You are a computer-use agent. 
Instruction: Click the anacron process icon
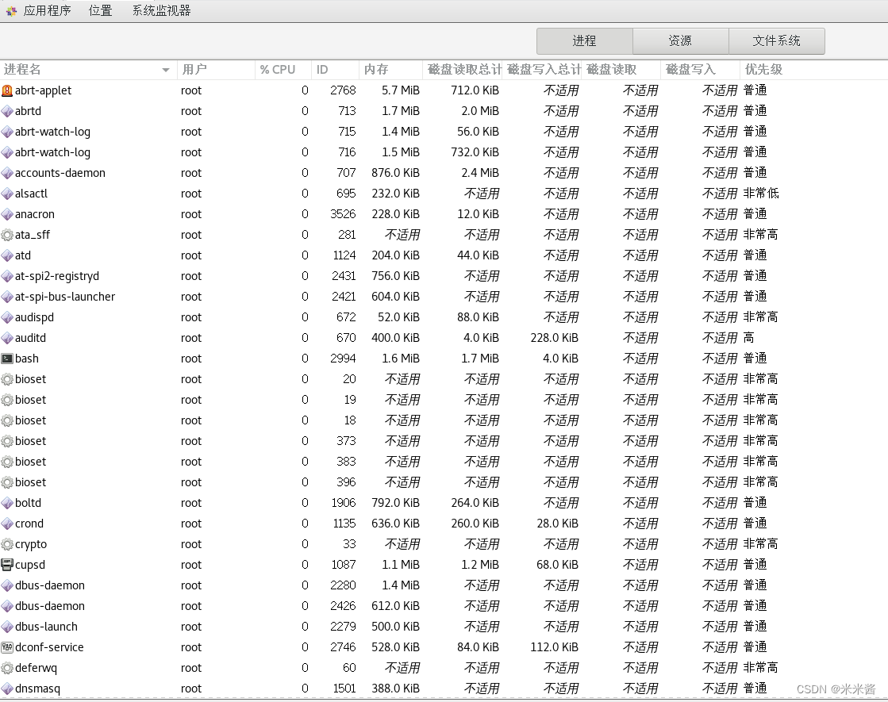point(7,214)
